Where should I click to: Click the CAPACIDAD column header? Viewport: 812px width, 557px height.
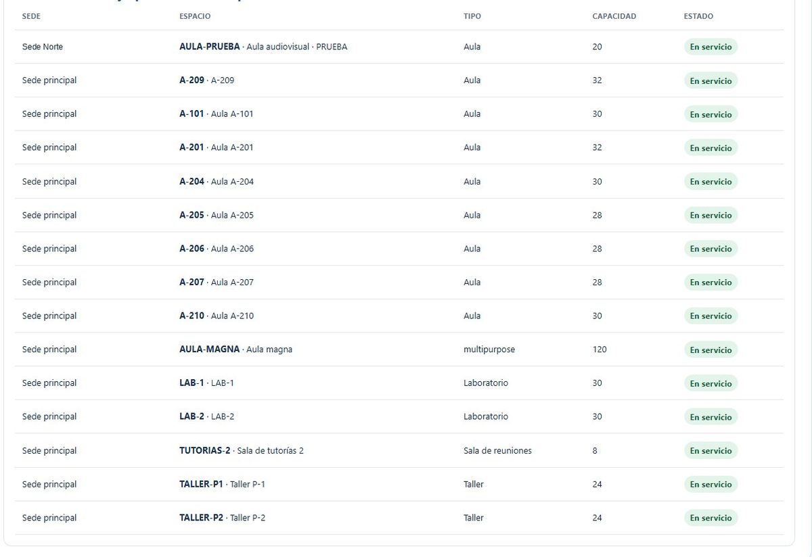click(x=614, y=16)
